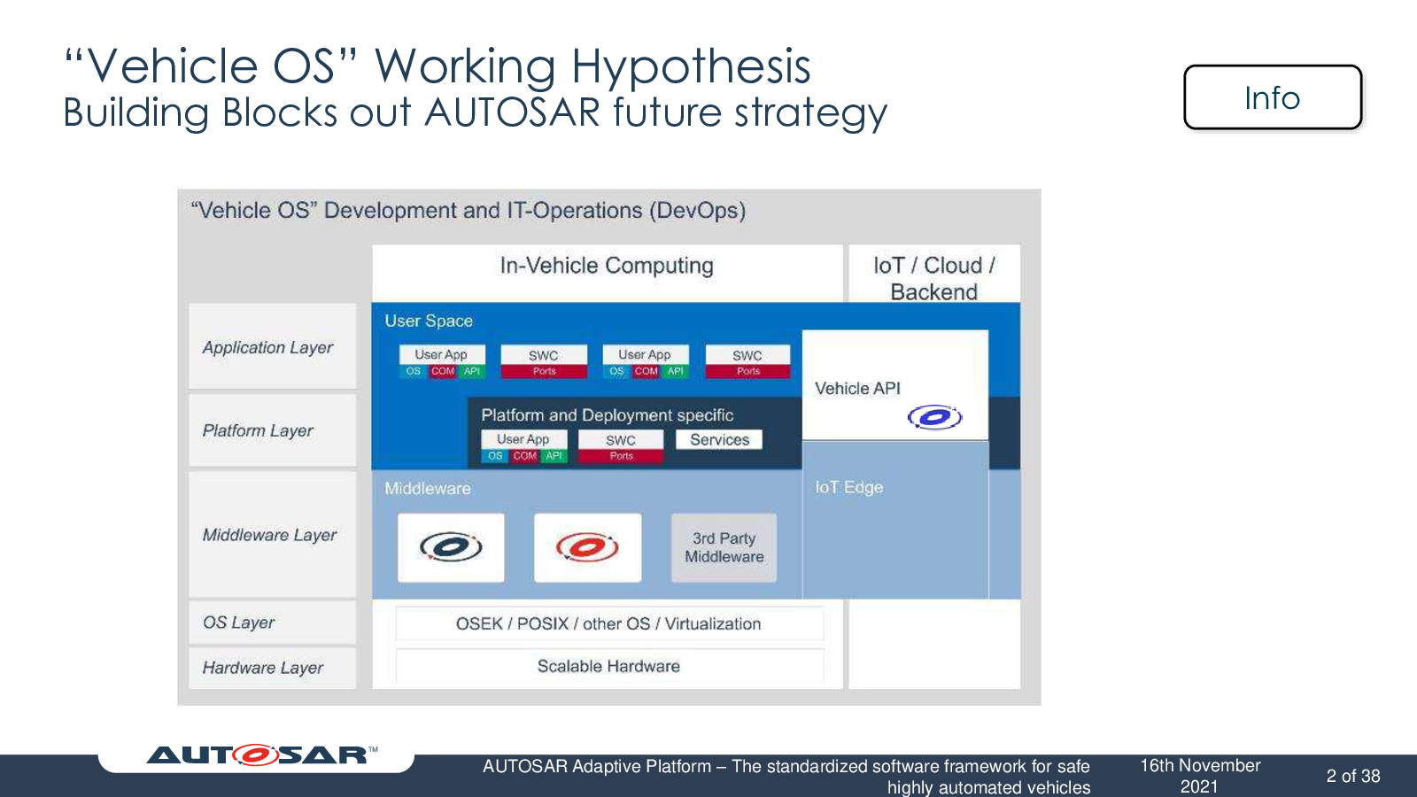Viewport: 1417px width, 797px height.
Task: Click the Middleware section label
Action: (x=427, y=488)
